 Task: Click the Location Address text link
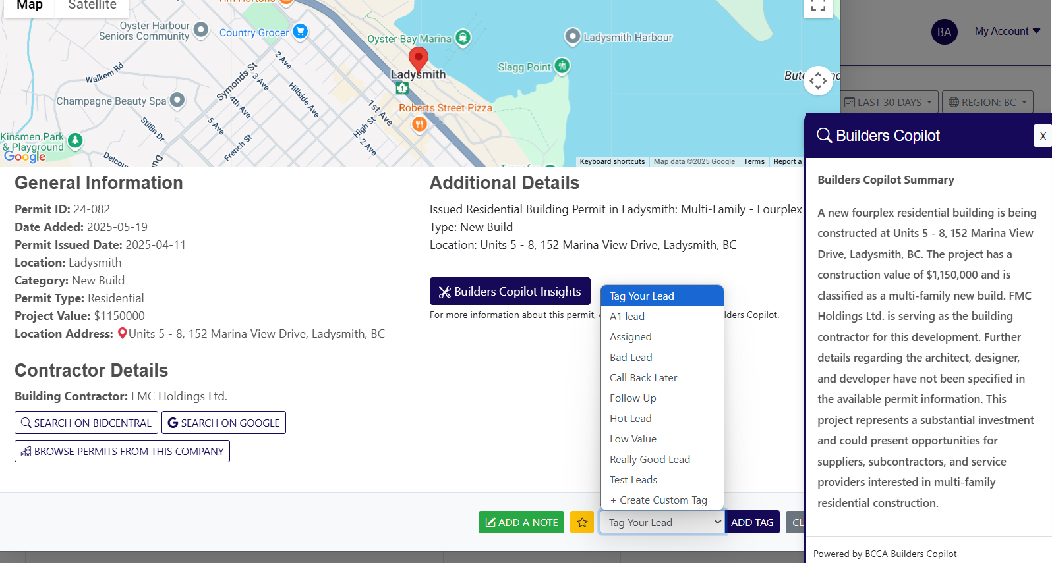256,334
